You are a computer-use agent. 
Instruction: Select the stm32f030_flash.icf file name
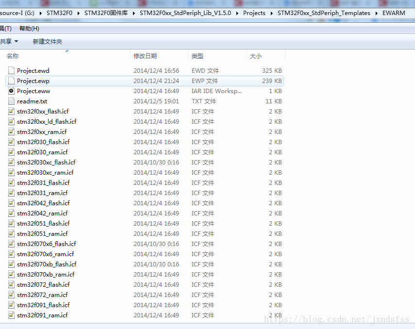pyautogui.click(x=43, y=142)
